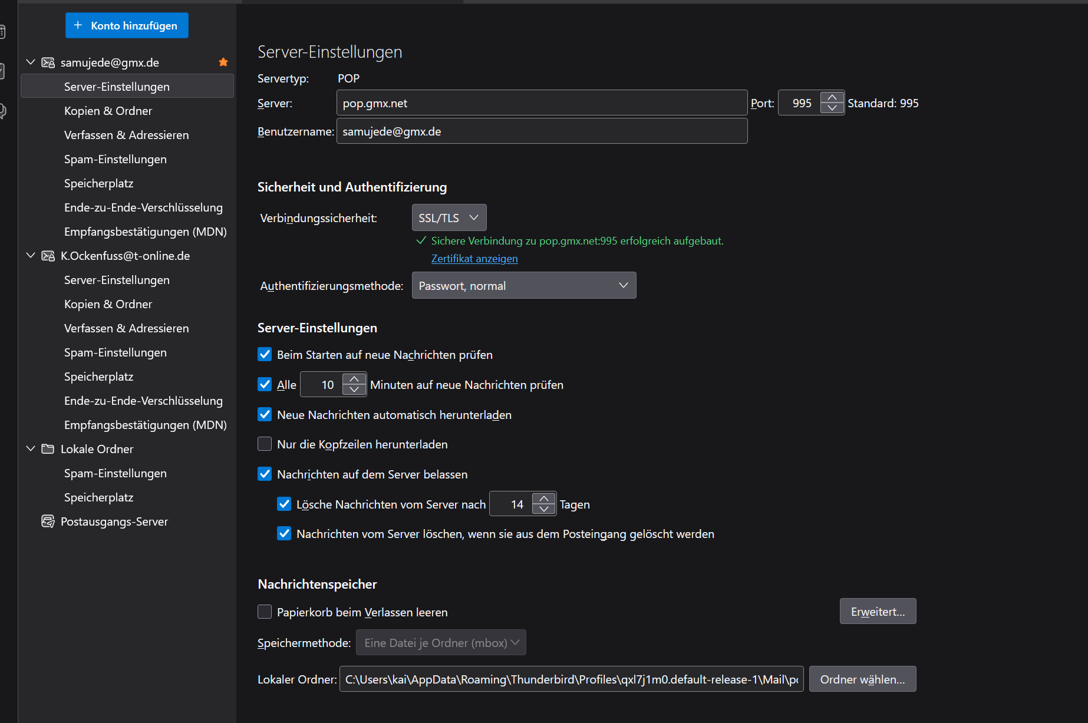Click the K.Ockenfuss@t-online.de mail account icon

[48, 256]
